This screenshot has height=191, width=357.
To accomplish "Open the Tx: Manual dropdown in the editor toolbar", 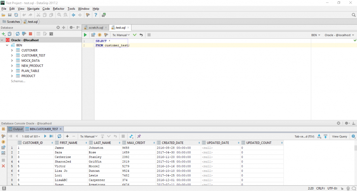I will point(121,35).
